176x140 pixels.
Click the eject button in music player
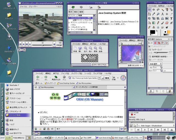(172, 130)
